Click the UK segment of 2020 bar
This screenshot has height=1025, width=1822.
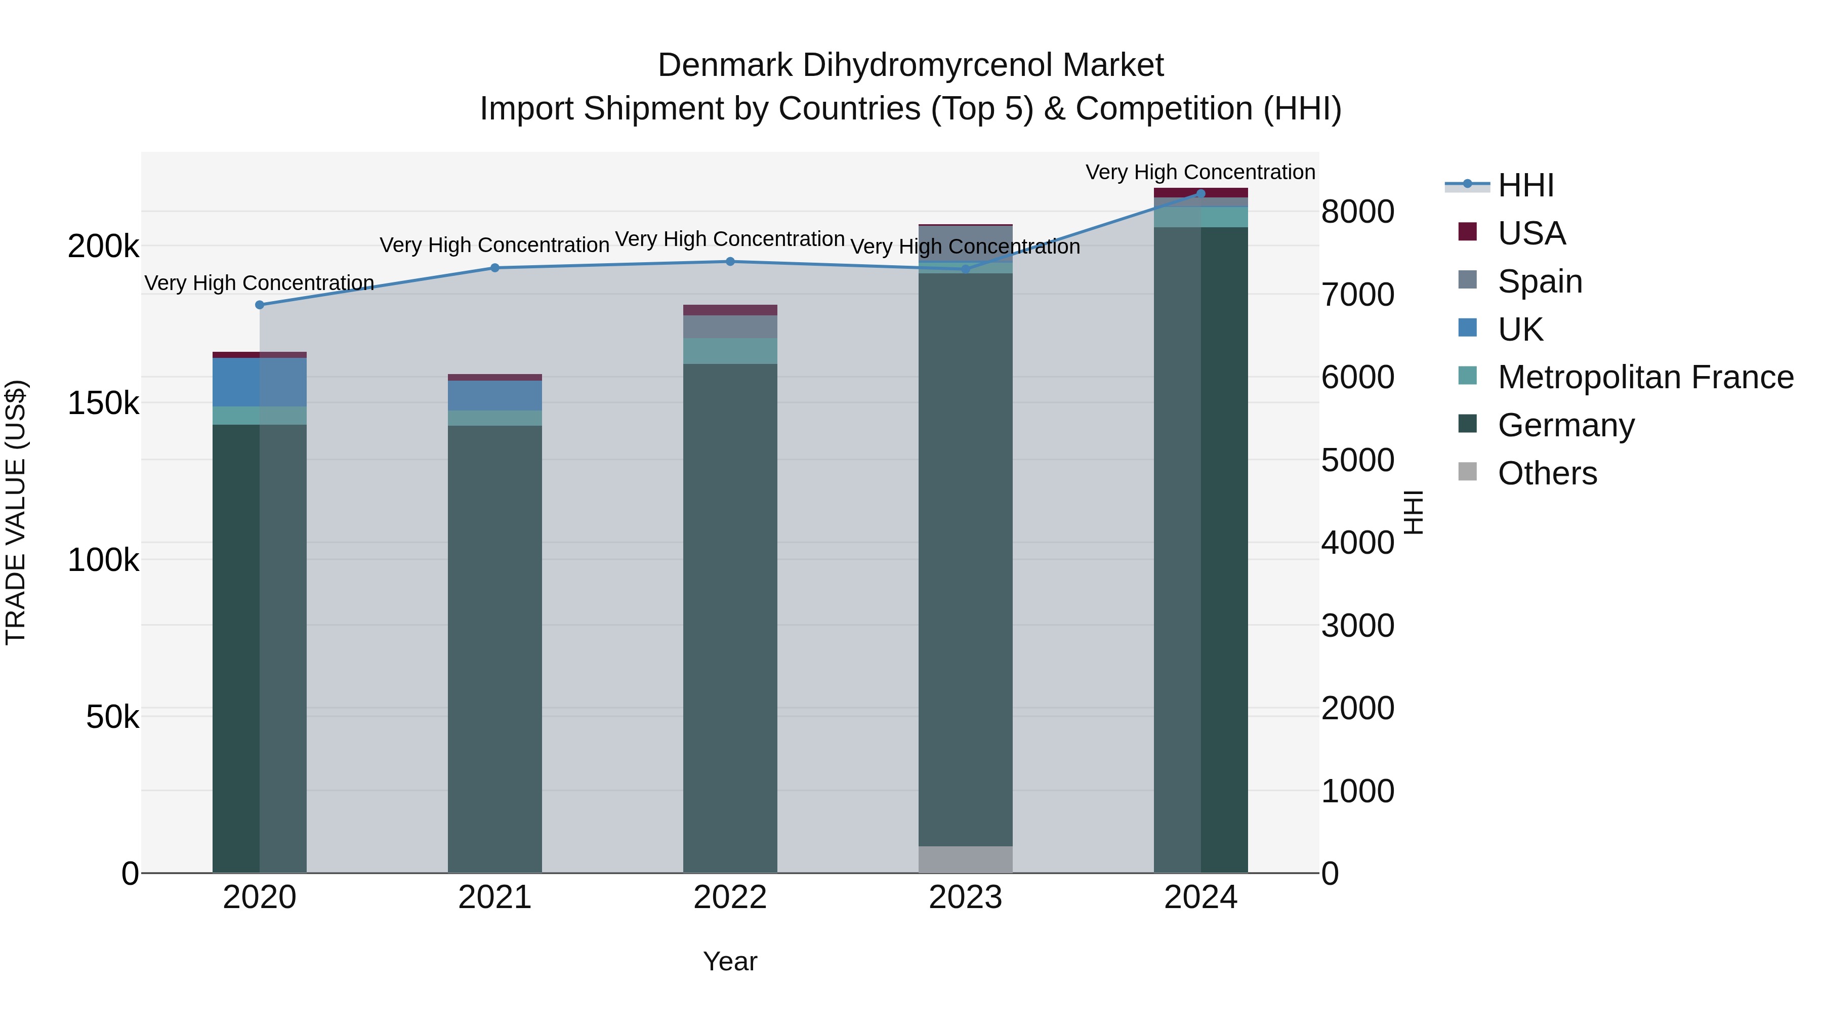coord(260,382)
